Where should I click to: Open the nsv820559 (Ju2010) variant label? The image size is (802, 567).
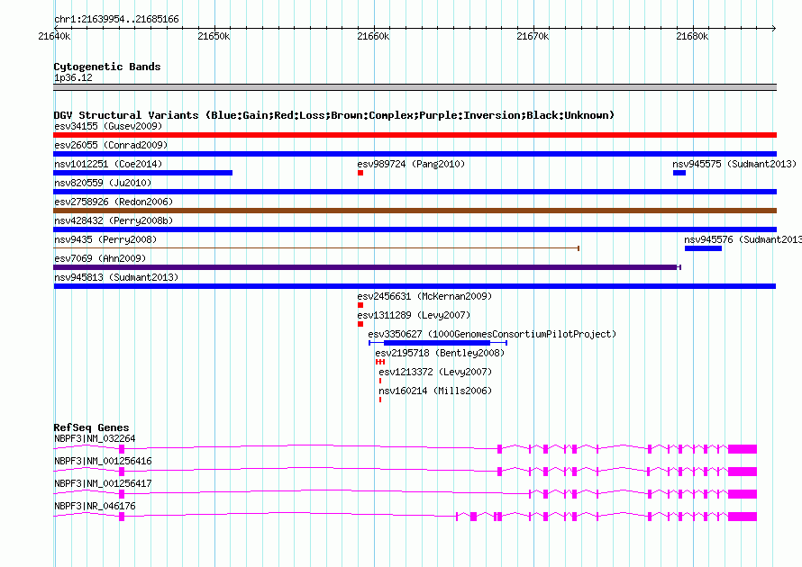point(103,183)
